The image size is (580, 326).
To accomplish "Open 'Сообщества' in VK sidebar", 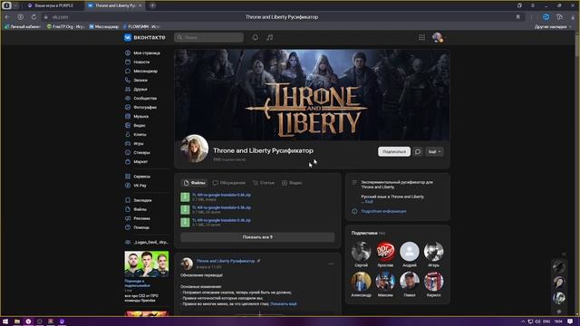I will click(146, 99).
